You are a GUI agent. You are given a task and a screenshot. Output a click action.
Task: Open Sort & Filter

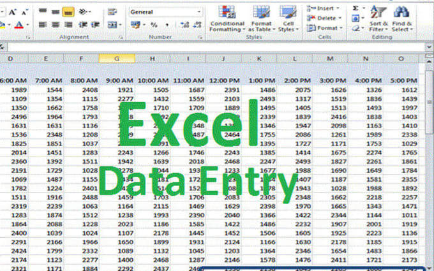378,18
